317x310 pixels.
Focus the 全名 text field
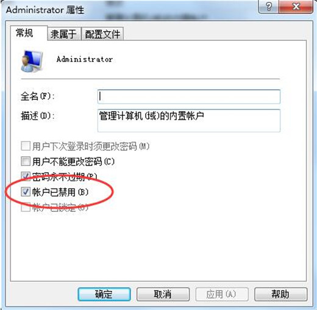click(x=189, y=96)
